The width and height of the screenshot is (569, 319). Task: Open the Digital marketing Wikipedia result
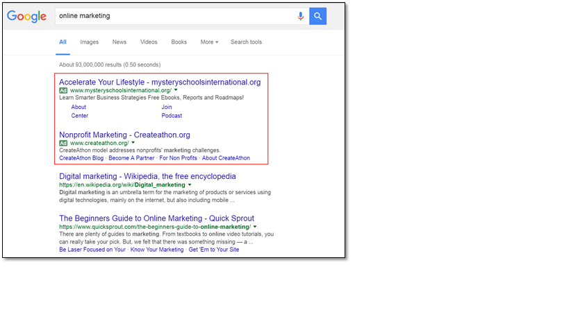tap(147, 176)
